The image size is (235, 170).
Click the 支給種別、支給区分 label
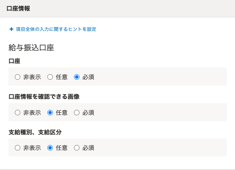pos(35,132)
